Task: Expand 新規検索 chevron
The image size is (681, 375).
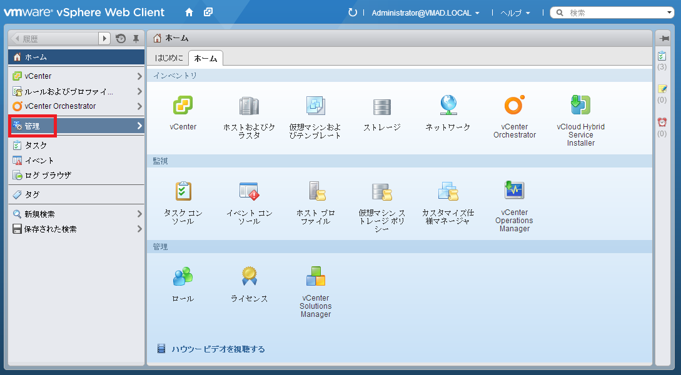Action: tap(139, 214)
